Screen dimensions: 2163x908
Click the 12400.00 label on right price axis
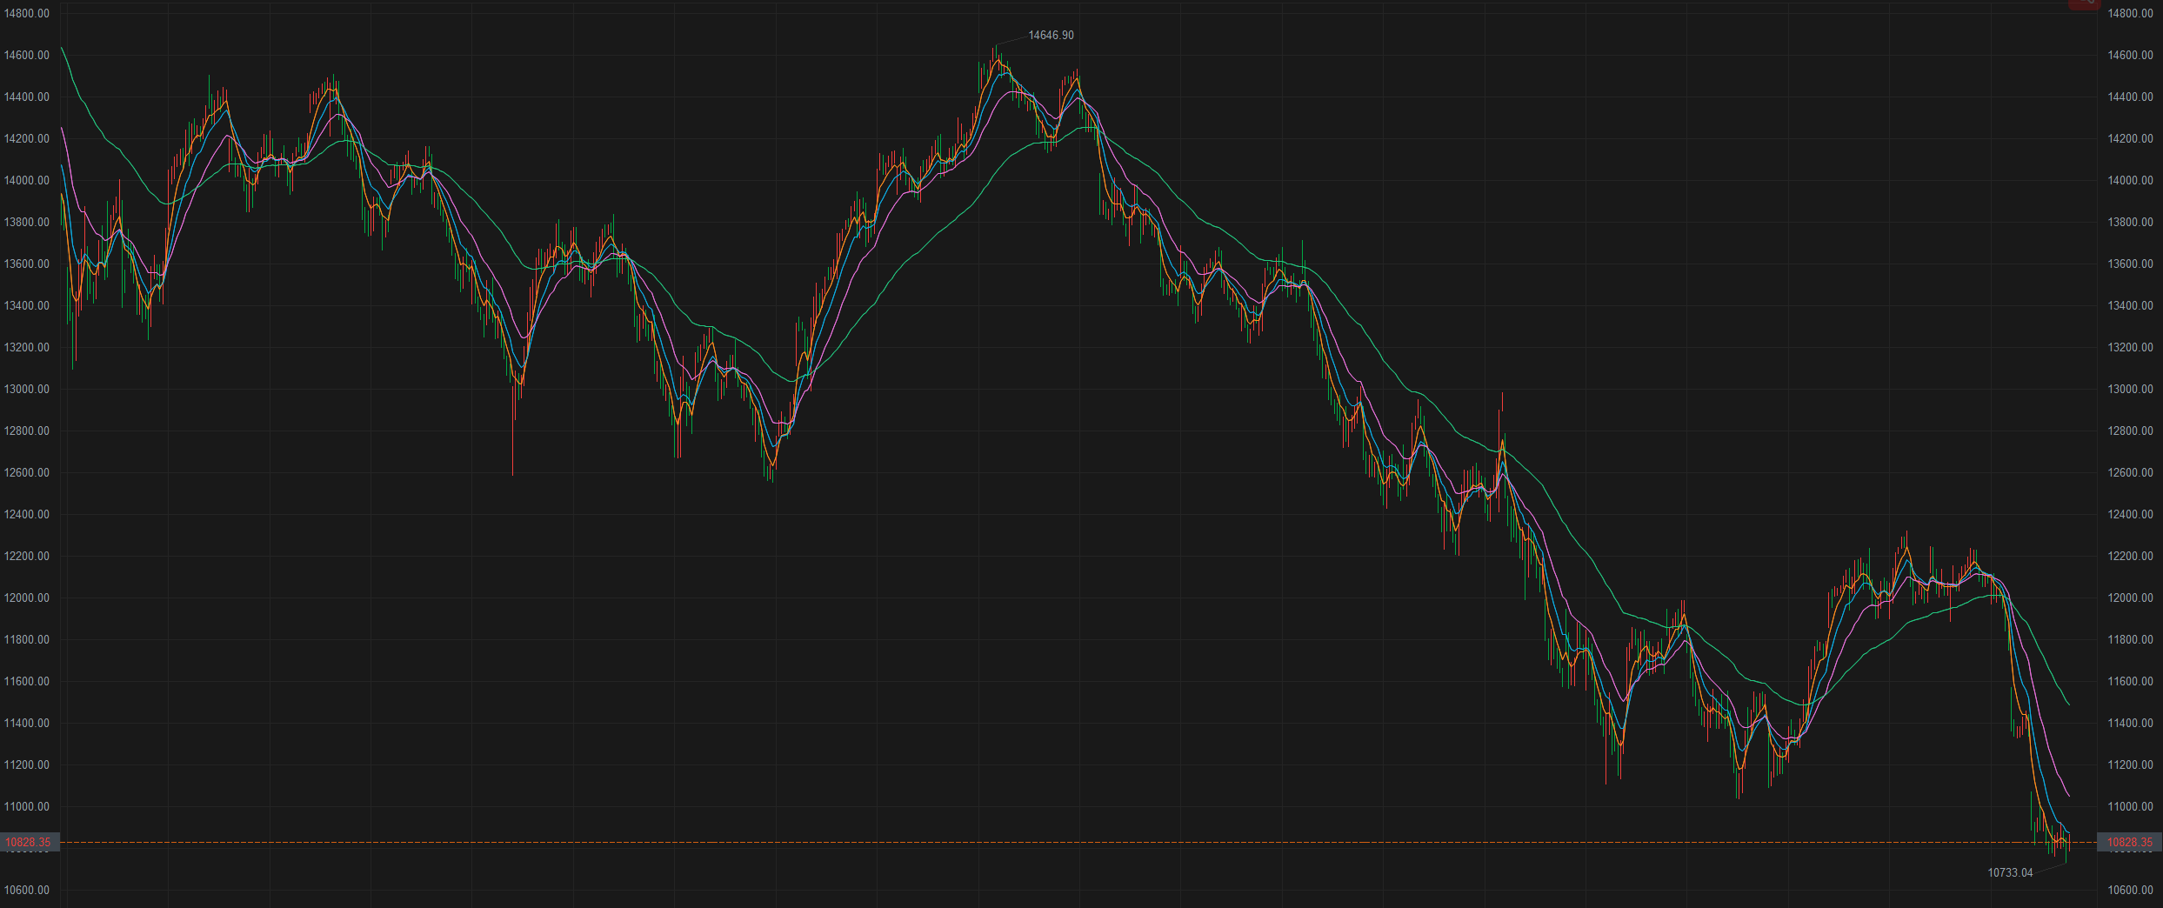[x=2130, y=514]
